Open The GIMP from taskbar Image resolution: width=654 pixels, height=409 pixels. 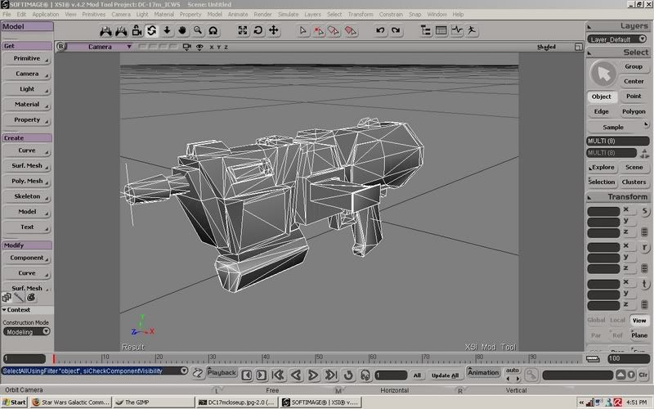154,402
